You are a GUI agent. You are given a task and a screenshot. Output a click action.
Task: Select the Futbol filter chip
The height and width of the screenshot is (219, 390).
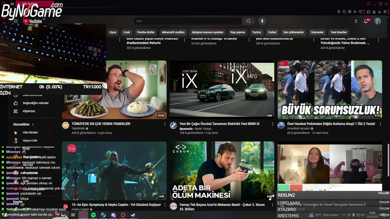click(272, 32)
